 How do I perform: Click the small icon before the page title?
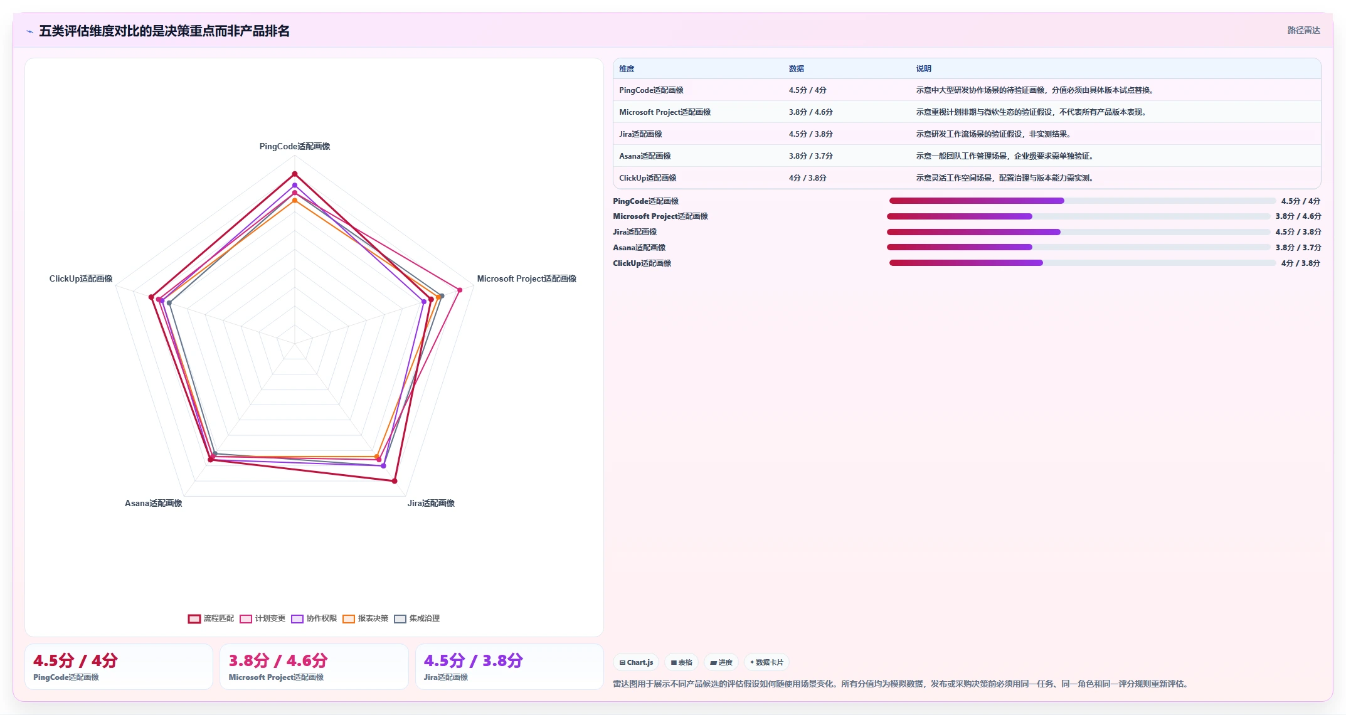29,31
